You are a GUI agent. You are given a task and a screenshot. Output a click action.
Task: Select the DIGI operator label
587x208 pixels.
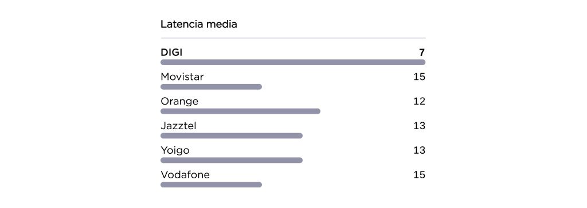(x=171, y=53)
